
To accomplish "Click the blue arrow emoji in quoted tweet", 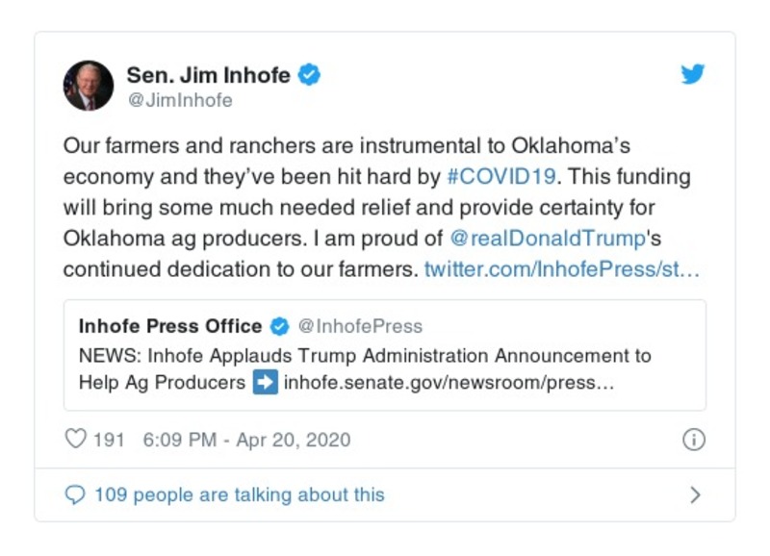I will 265,382.
